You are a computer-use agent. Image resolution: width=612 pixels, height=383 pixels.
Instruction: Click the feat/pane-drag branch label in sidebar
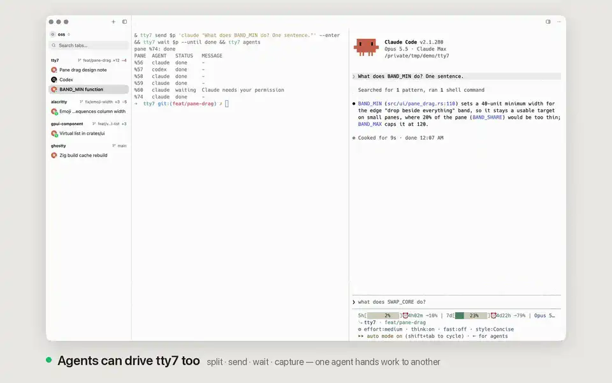97,61
